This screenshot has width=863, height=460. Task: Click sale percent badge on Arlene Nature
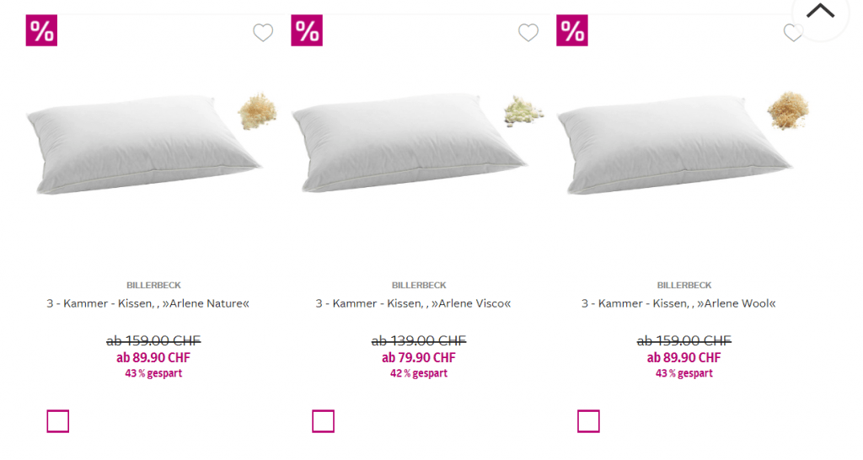click(41, 30)
